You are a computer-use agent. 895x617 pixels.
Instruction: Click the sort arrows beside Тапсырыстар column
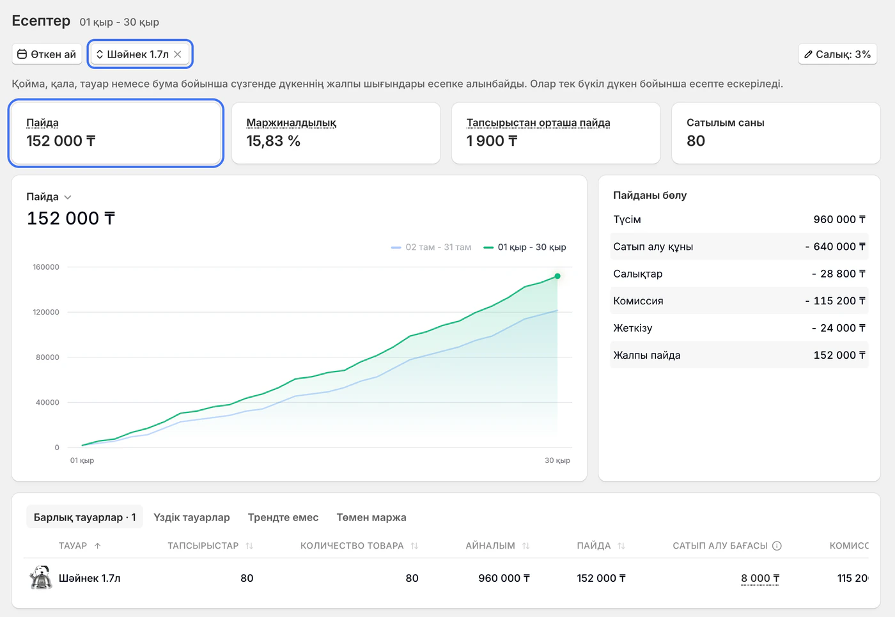point(249,545)
